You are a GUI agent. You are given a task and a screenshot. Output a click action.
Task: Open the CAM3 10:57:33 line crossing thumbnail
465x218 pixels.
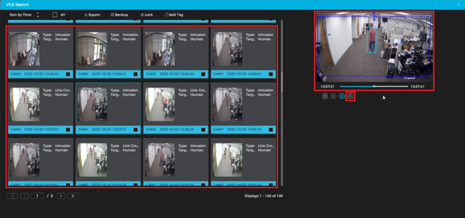click(x=25, y=105)
